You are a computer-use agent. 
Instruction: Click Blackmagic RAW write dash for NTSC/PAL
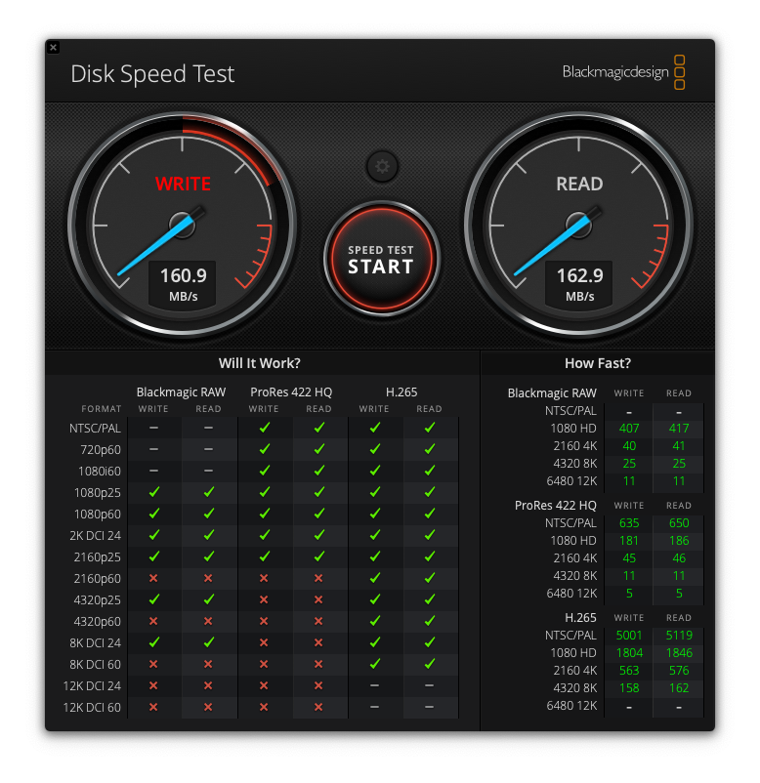[x=153, y=428]
